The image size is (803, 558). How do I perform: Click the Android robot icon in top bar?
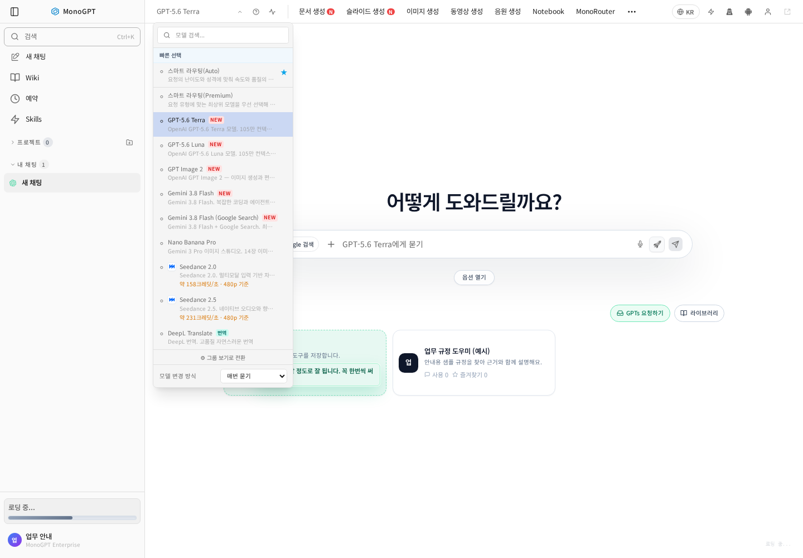pos(748,12)
